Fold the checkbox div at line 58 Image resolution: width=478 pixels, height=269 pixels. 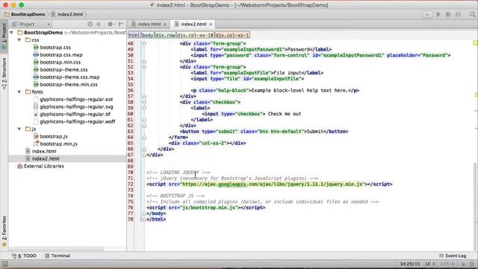pos(144,102)
